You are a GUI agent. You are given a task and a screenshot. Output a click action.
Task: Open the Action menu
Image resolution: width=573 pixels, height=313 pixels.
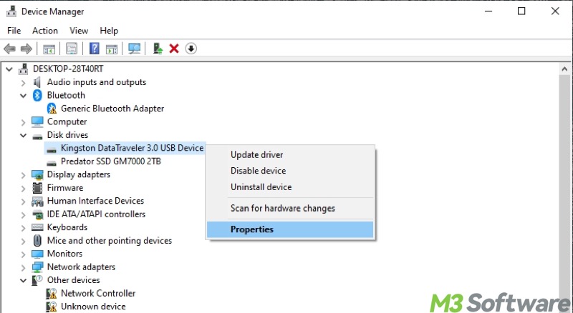45,31
